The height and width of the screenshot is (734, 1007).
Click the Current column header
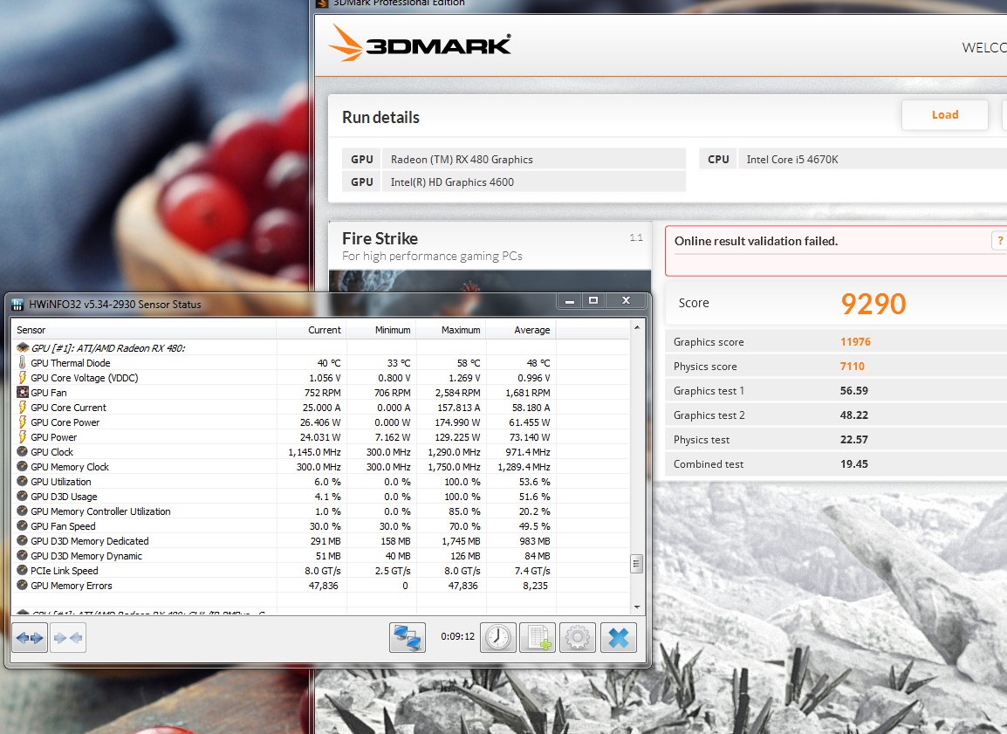click(x=312, y=330)
